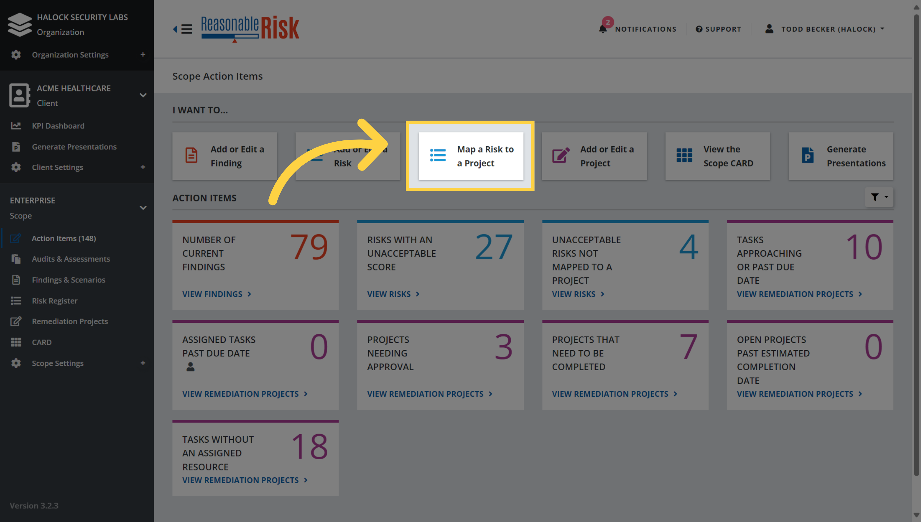The image size is (921, 522).
Task: Follow View Risks under Unacceptable Risks Not Mapped
Action: 578,294
